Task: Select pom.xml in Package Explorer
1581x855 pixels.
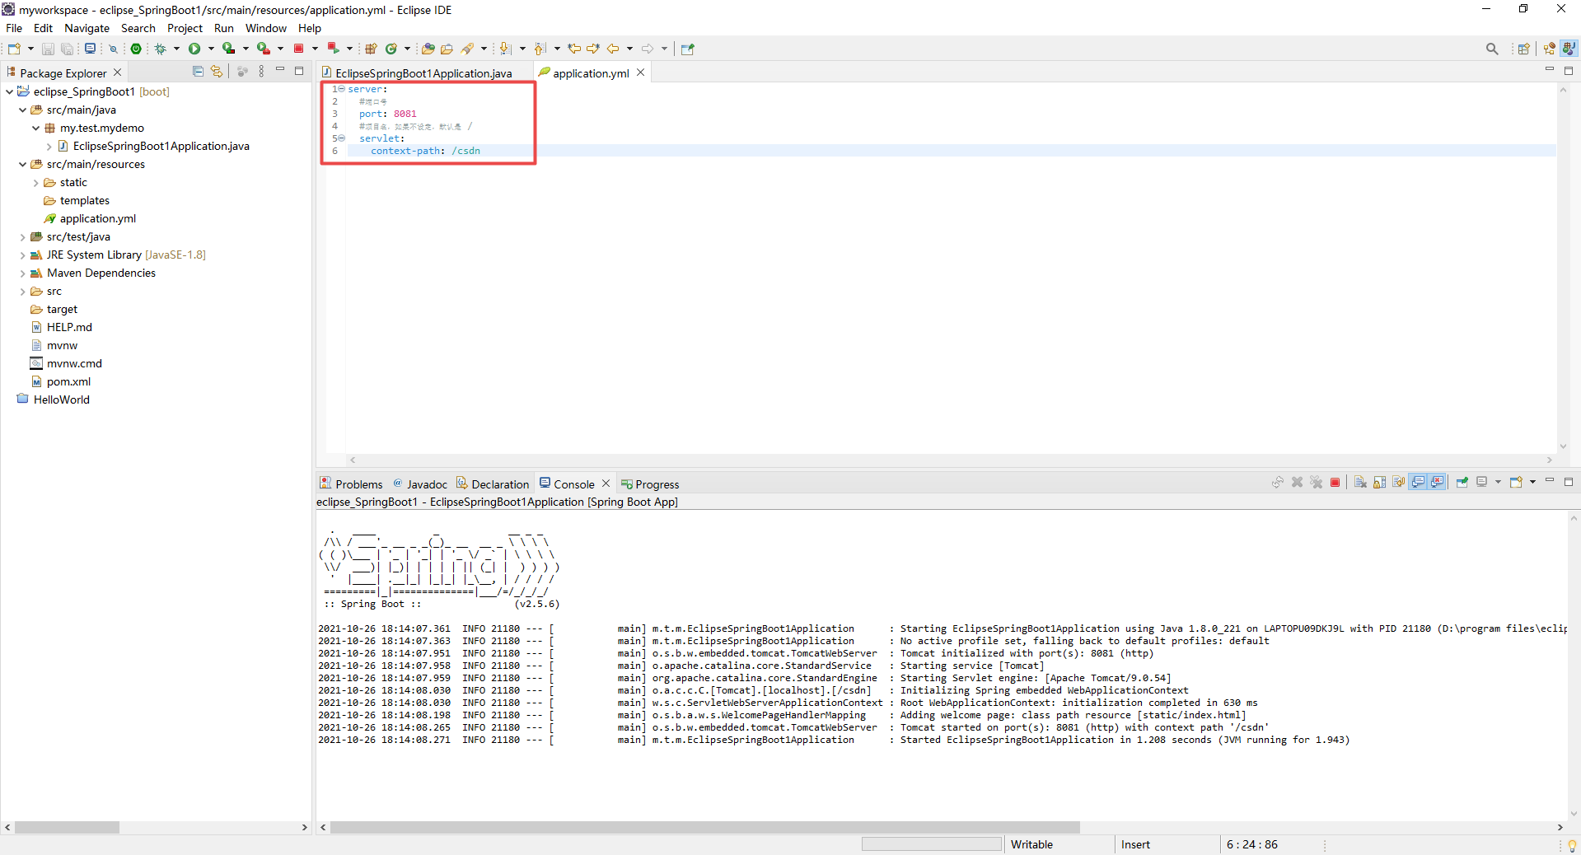Action: (x=68, y=382)
